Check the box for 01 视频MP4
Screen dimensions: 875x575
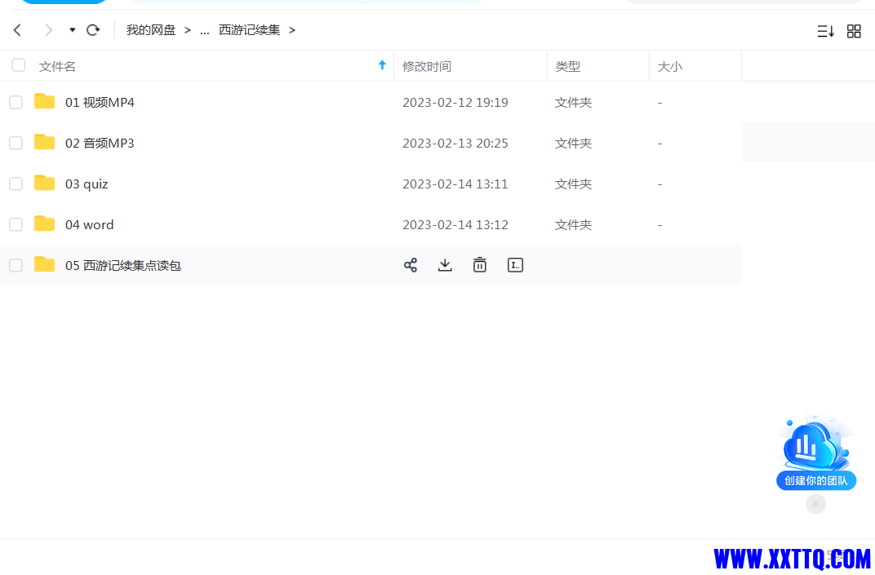coord(16,102)
